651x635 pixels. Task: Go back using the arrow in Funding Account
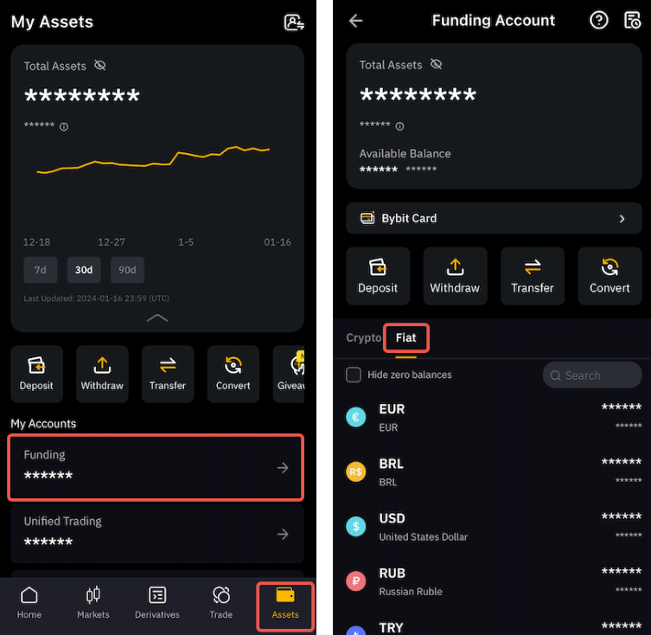pos(356,21)
